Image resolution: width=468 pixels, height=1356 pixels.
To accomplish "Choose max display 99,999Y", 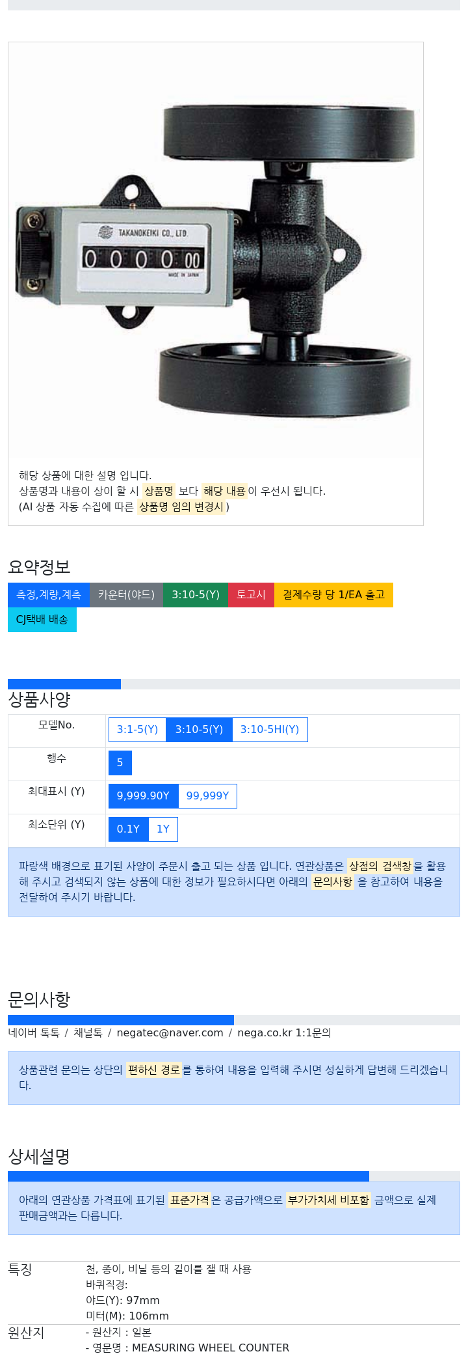I will coord(207,796).
